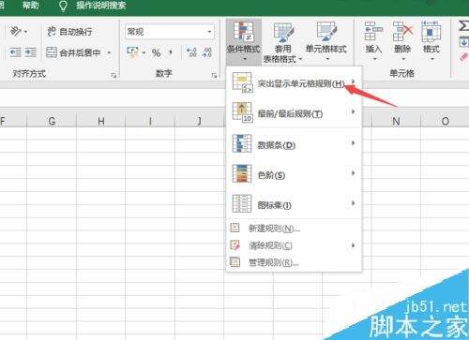Select column O header

(446, 121)
